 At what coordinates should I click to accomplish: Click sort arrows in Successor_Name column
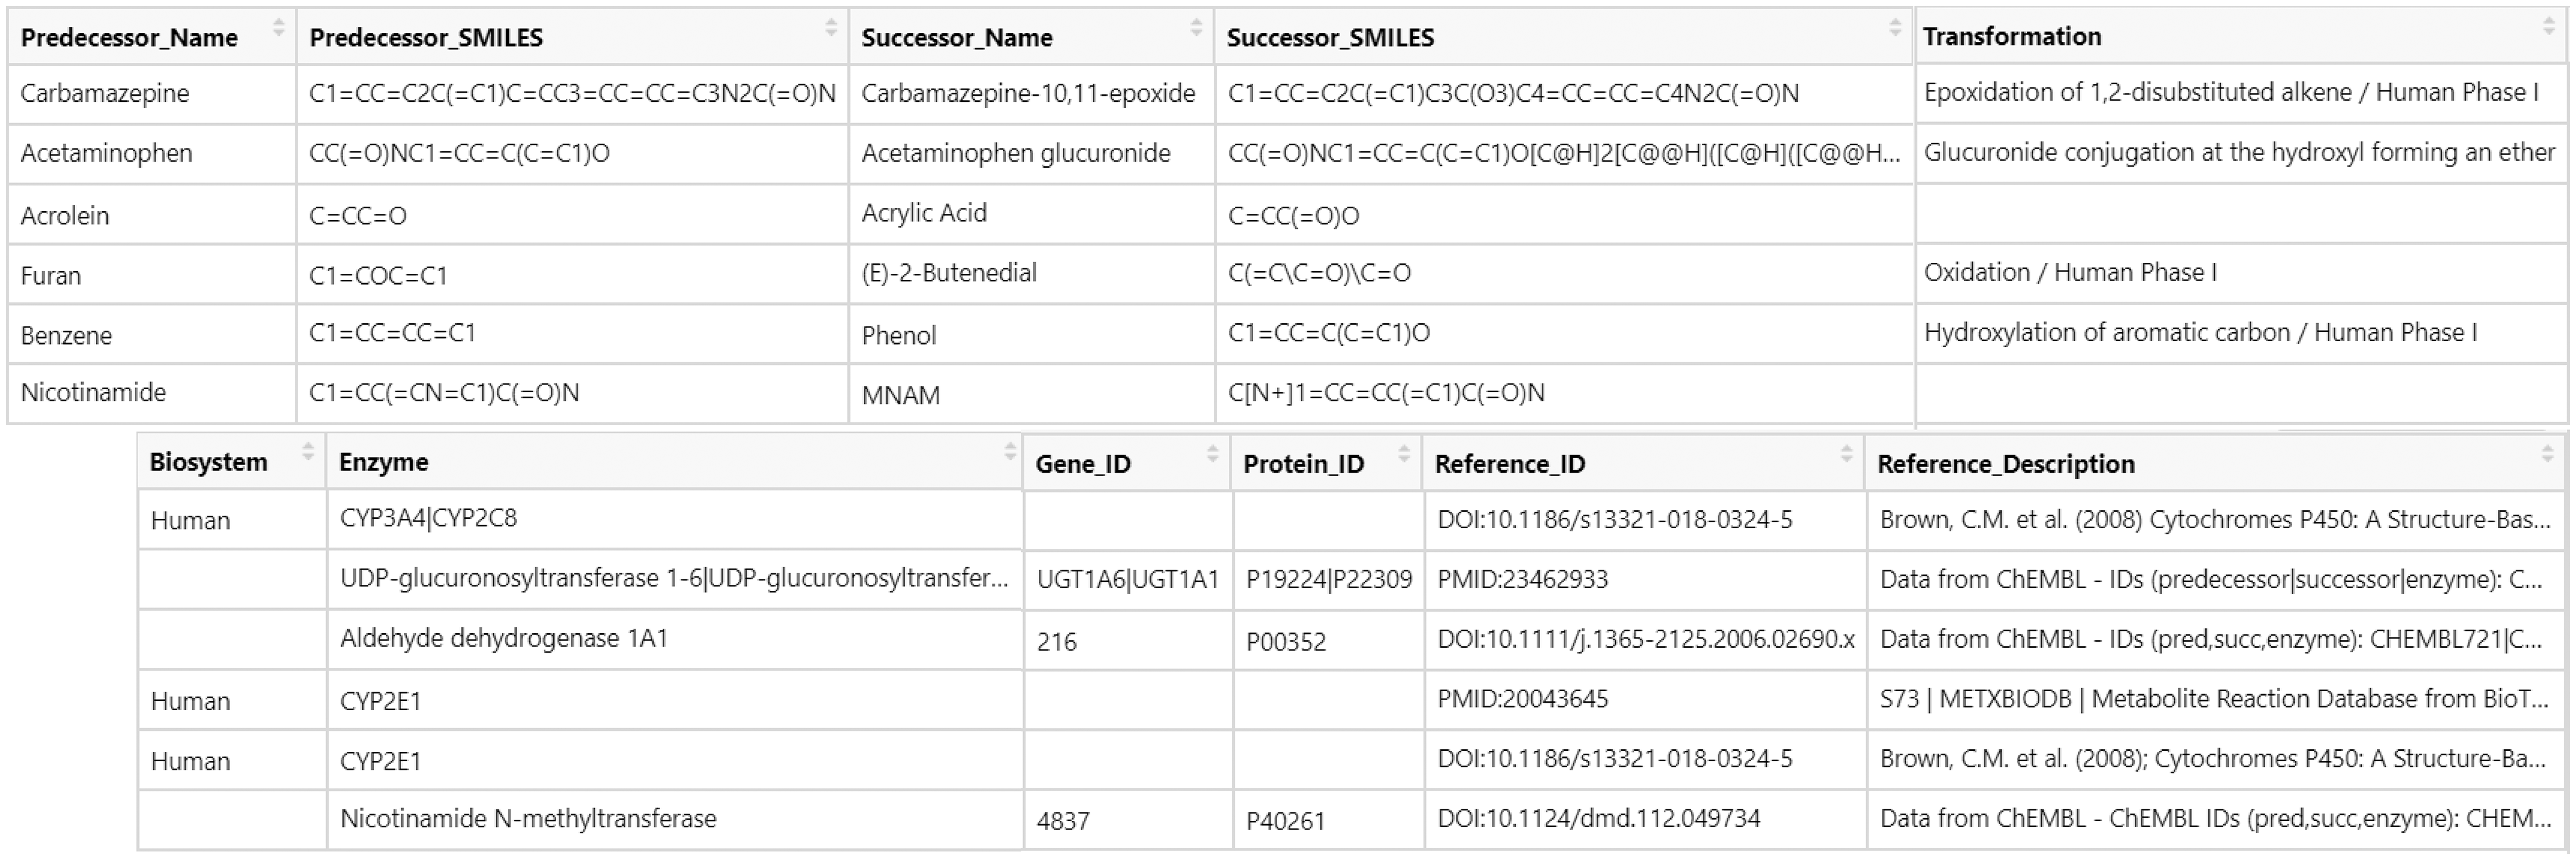coord(1195,28)
